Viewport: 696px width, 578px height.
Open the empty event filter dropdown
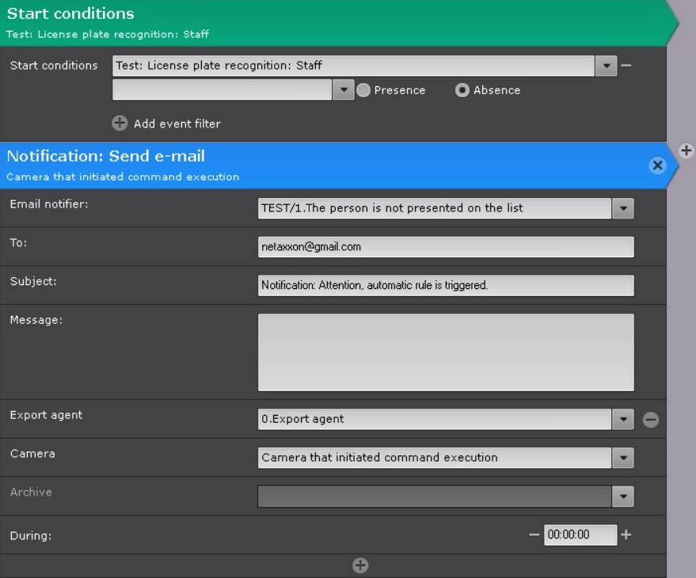(343, 90)
